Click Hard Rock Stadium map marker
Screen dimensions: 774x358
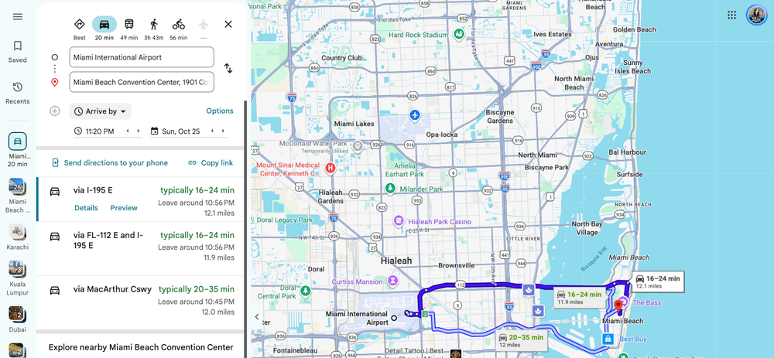click(x=459, y=34)
